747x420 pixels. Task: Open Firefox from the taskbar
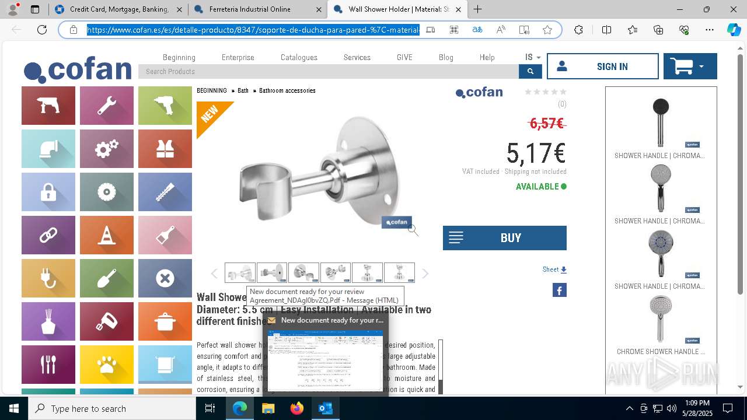click(x=297, y=408)
